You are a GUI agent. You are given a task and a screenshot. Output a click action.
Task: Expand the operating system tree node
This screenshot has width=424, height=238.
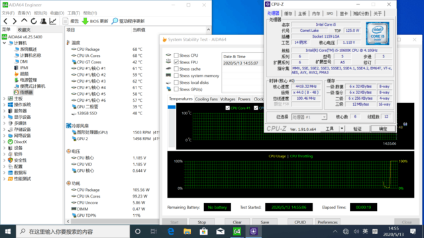pos(5,104)
